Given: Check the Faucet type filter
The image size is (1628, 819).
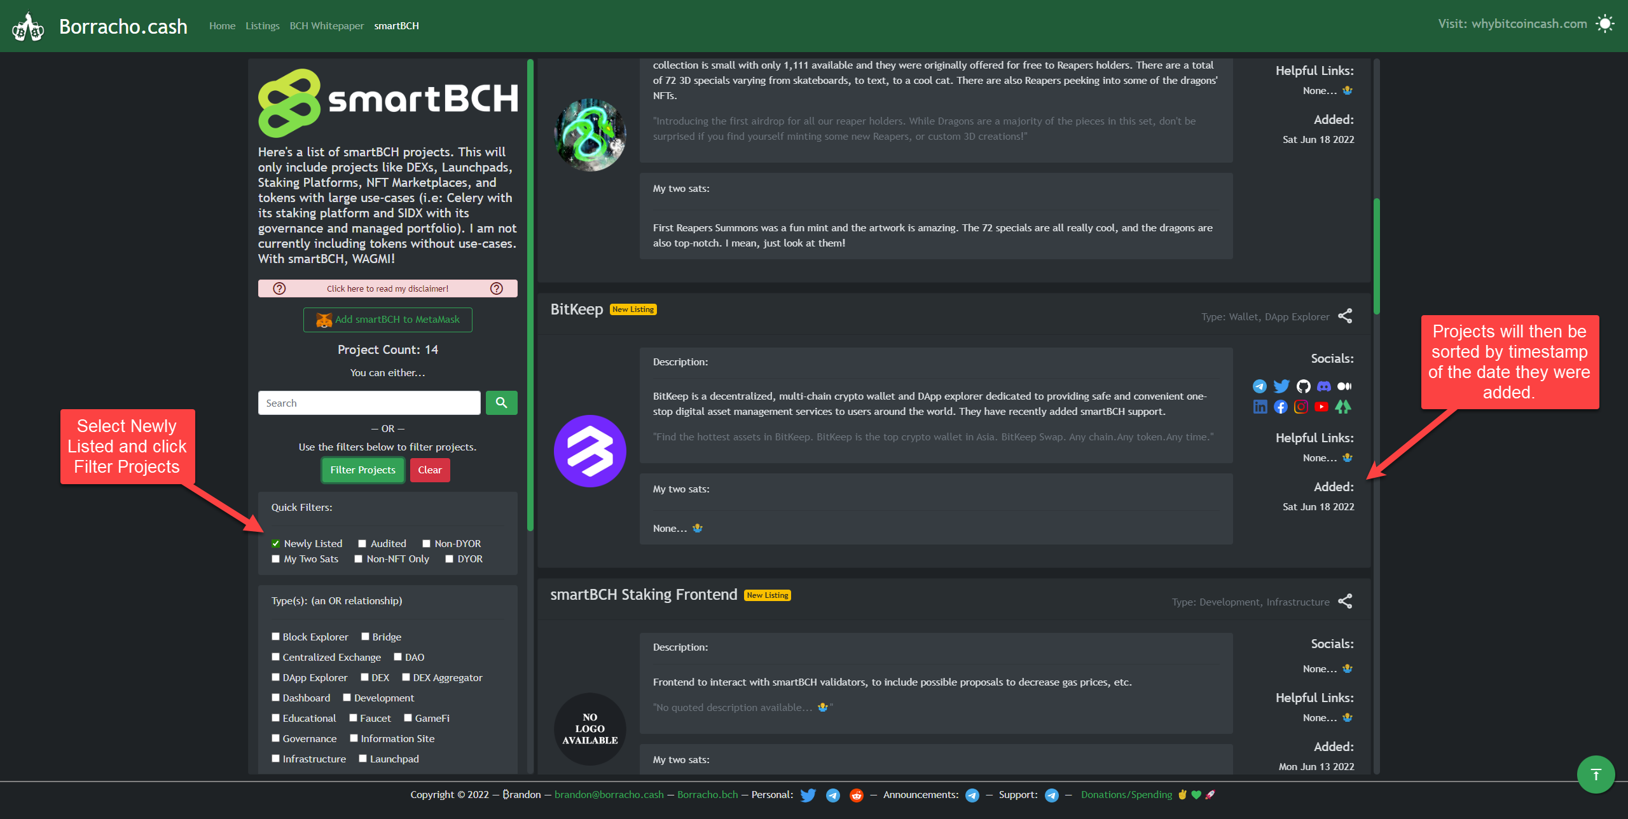Looking at the screenshot, I should coord(353,718).
